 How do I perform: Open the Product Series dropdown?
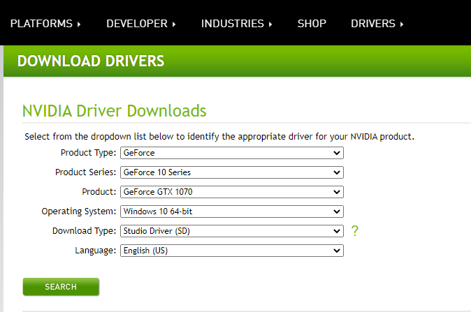click(232, 172)
